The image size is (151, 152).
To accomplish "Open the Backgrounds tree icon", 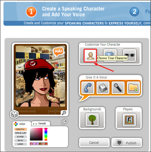I will pos(92,120).
